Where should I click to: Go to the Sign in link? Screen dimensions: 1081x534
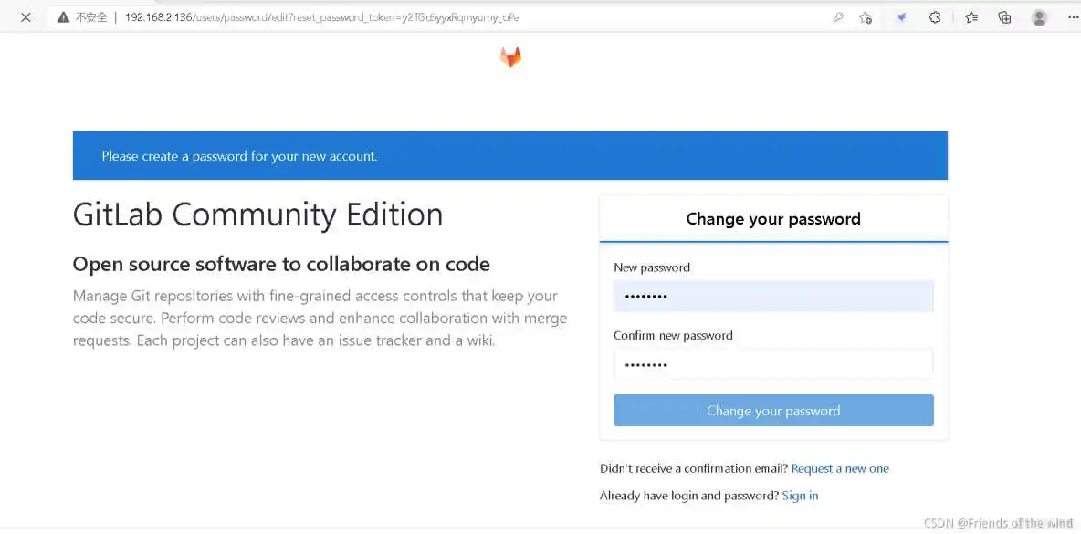(x=800, y=496)
